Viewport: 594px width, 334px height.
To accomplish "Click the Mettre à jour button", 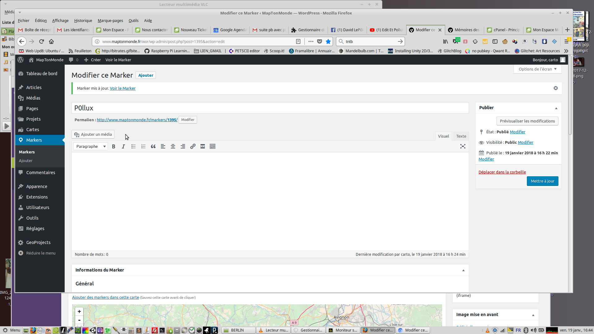I will [542, 181].
